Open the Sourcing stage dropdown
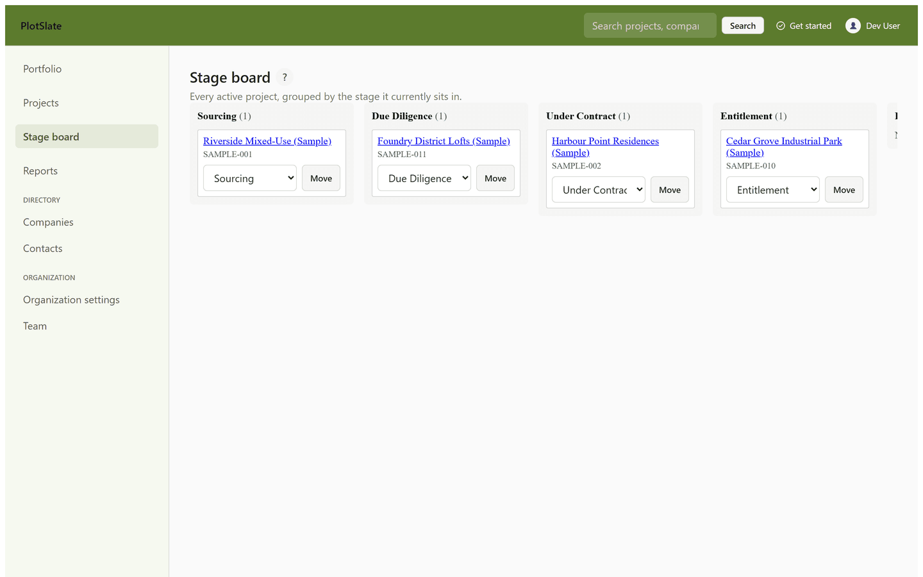923x577 pixels. [x=250, y=178]
